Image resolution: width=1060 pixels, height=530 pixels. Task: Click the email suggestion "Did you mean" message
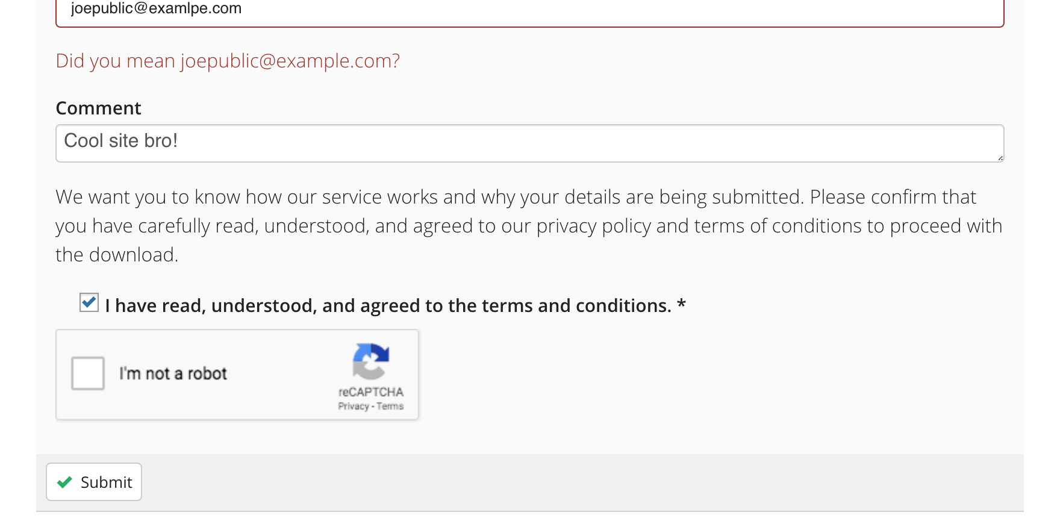pos(228,61)
